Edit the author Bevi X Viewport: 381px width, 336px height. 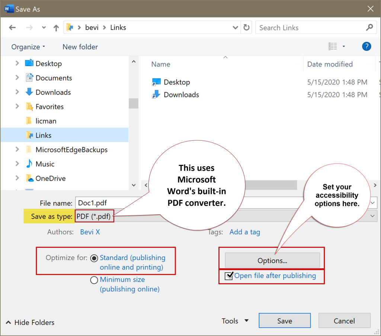click(90, 232)
